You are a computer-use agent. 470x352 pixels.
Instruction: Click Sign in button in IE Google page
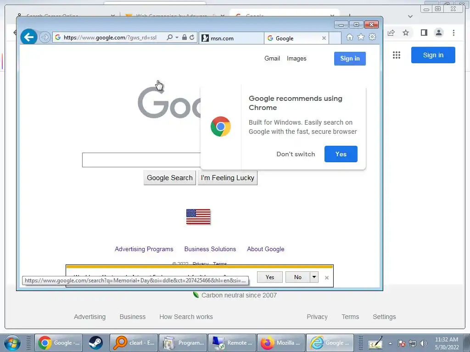tap(350, 58)
